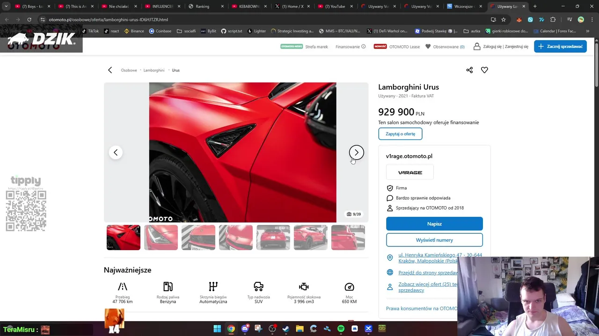
Task: Open the socialfi bookmarks folder
Action: (186, 31)
